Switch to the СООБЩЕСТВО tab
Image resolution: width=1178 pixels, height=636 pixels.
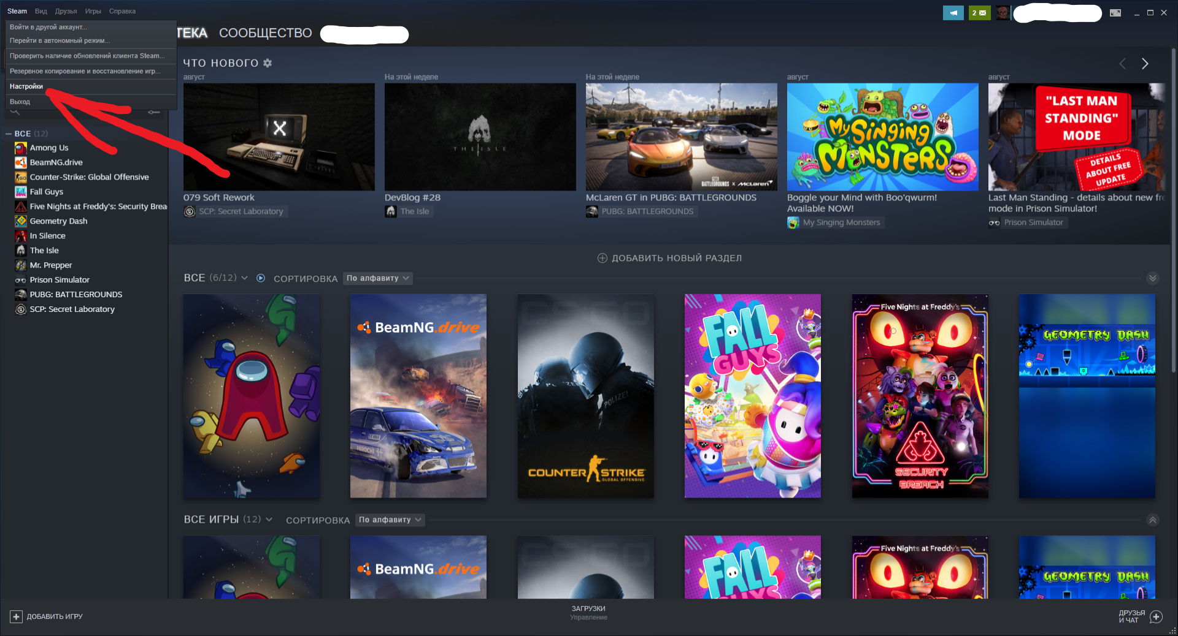click(x=265, y=33)
